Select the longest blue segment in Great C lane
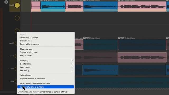 [100, 6]
